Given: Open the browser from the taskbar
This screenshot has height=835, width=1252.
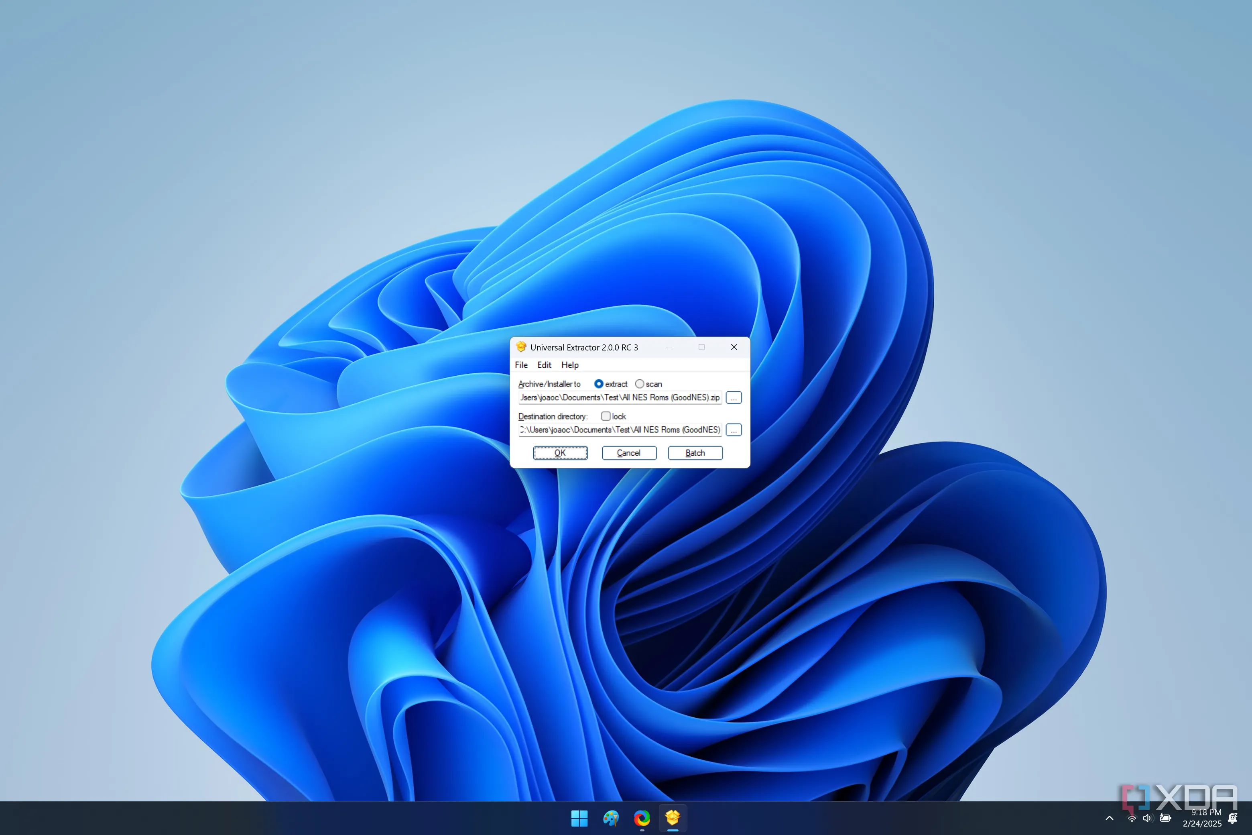Looking at the screenshot, I should coord(642,818).
